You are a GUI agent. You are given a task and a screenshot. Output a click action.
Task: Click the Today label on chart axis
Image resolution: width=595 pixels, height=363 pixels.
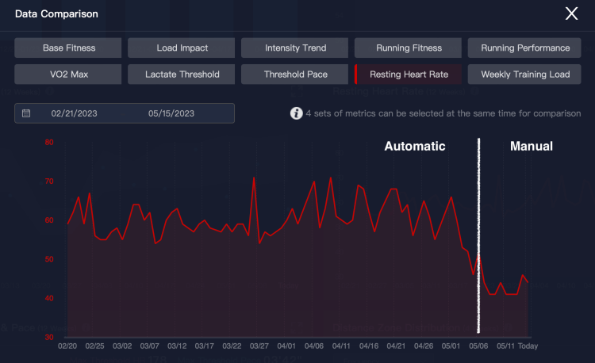pyautogui.click(x=528, y=346)
